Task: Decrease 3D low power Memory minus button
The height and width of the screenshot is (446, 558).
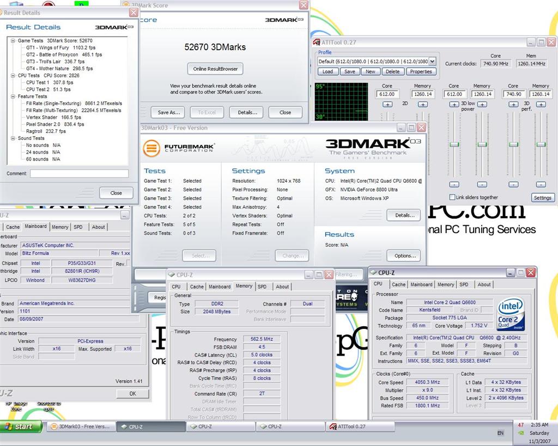Action: coord(482,185)
